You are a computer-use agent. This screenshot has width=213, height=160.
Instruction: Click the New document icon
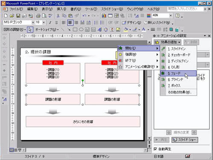click(6, 16)
